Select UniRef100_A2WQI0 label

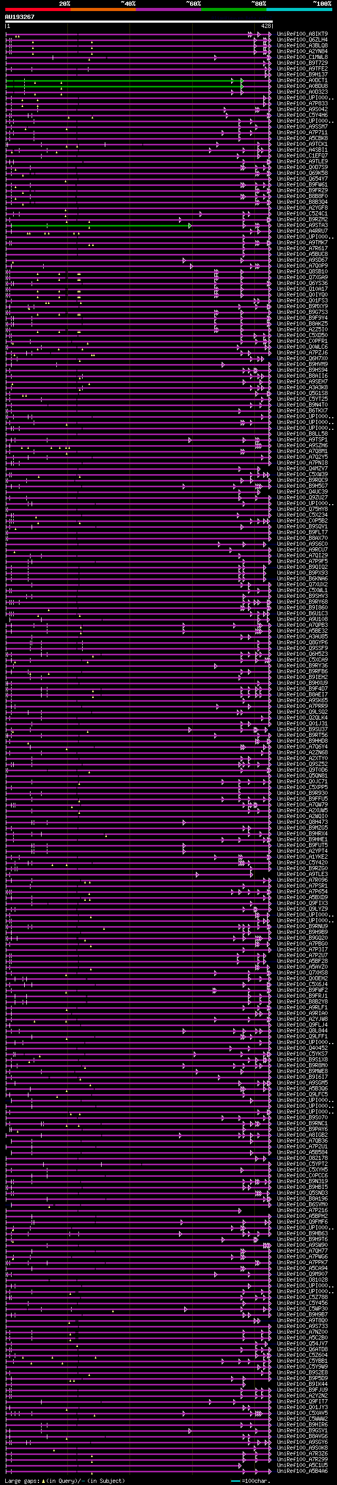coord(302,817)
